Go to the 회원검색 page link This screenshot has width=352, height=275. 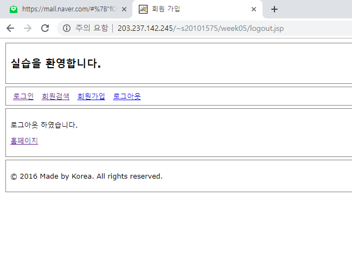pyautogui.click(x=55, y=96)
